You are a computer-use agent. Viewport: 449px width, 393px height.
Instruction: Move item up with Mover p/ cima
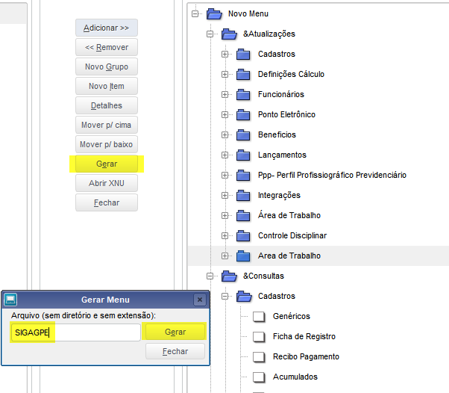point(107,125)
